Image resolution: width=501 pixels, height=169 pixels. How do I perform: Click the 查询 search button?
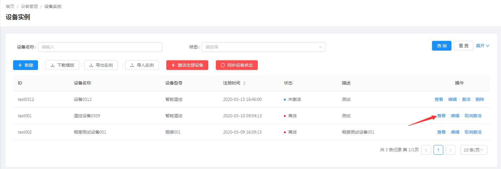click(441, 46)
